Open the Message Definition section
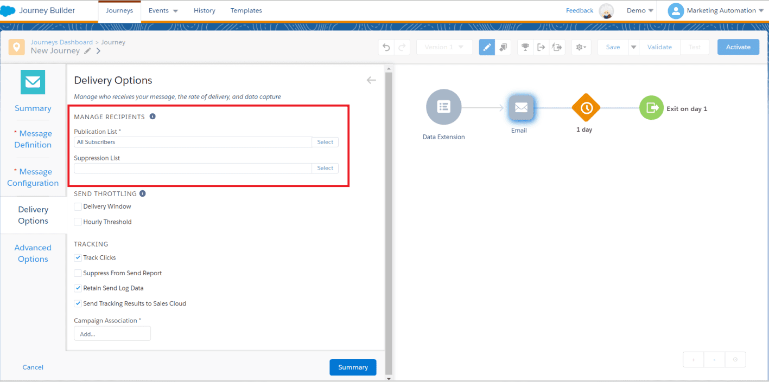The image size is (769, 382). 33,139
